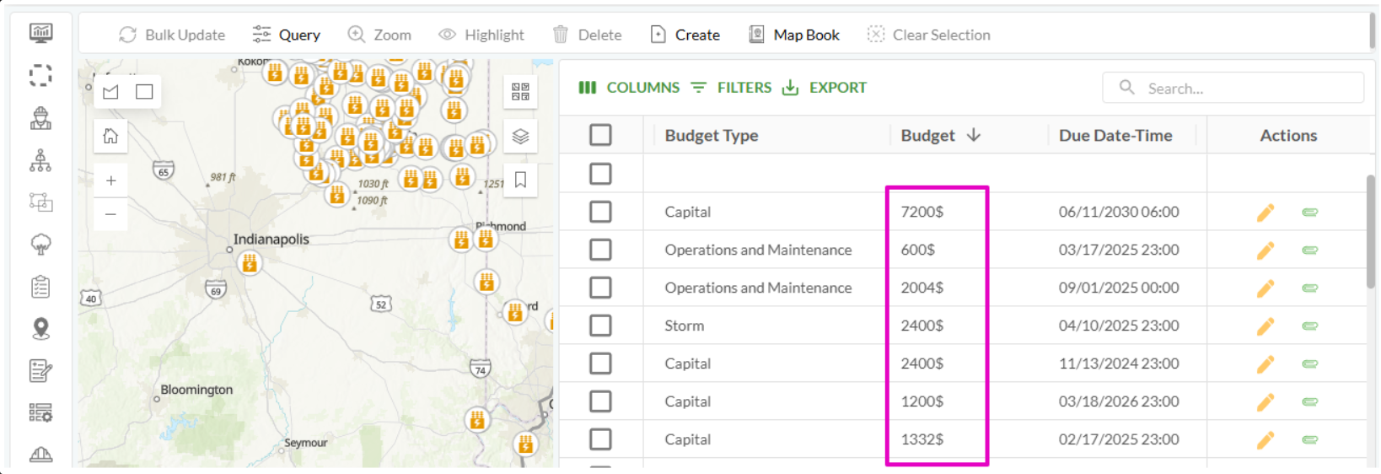The image size is (1381, 474).
Task: Sort by Budget column arrow
Action: (974, 135)
